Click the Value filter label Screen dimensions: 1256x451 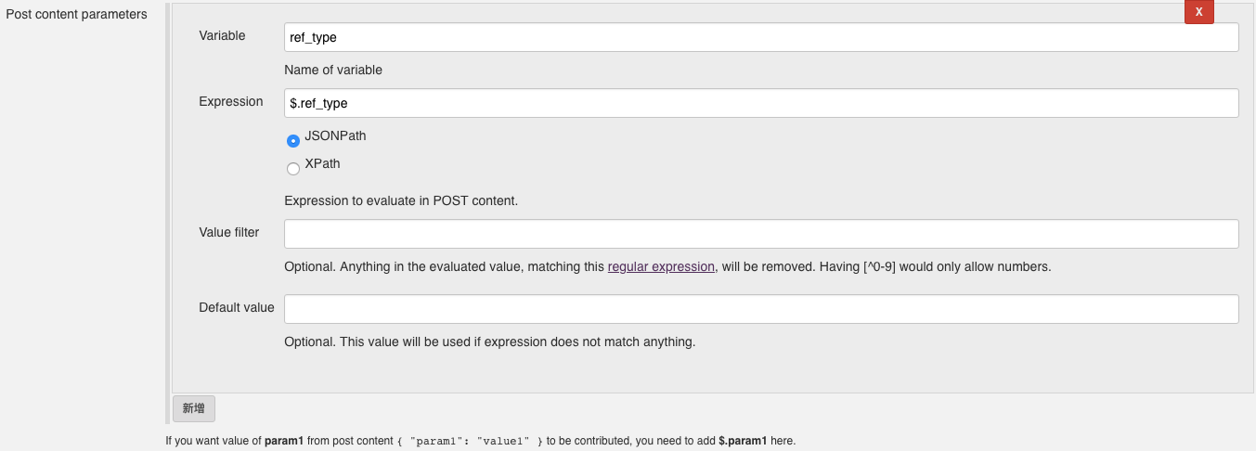click(229, 232)
